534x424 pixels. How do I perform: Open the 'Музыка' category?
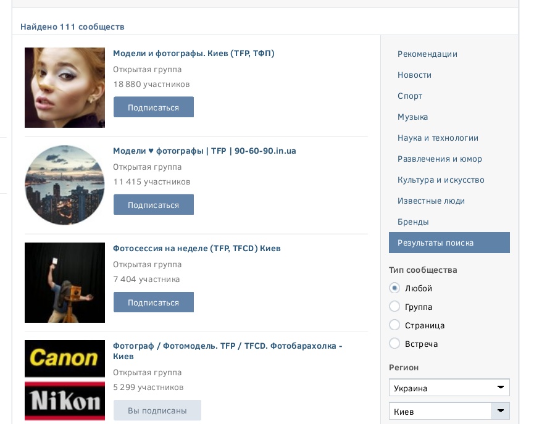tap(412, 117)
